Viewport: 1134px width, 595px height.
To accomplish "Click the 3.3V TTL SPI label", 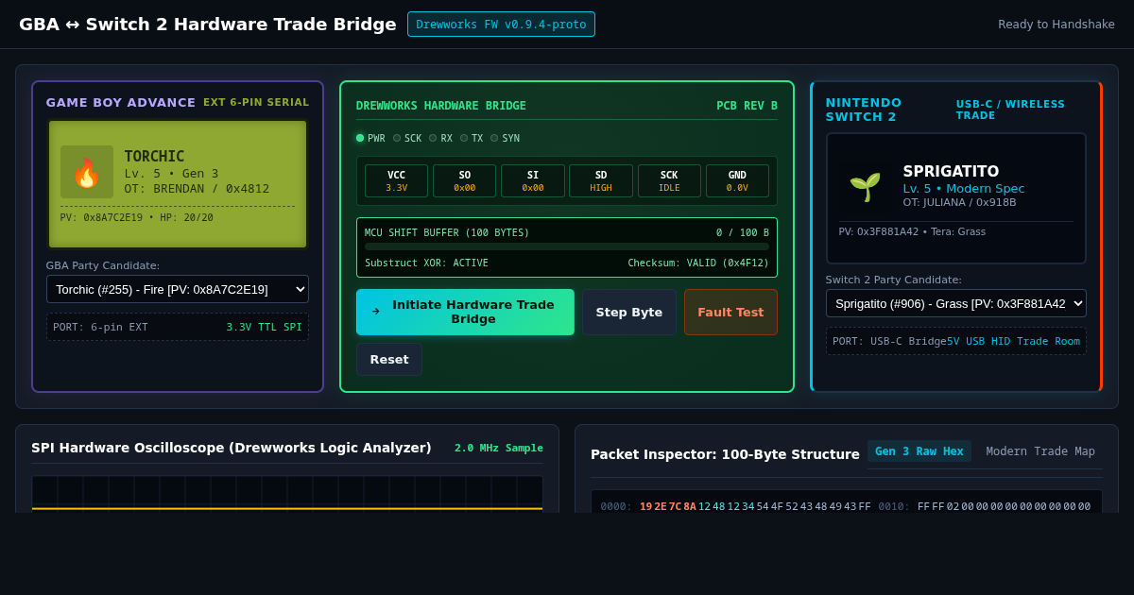I will (265, 327).
